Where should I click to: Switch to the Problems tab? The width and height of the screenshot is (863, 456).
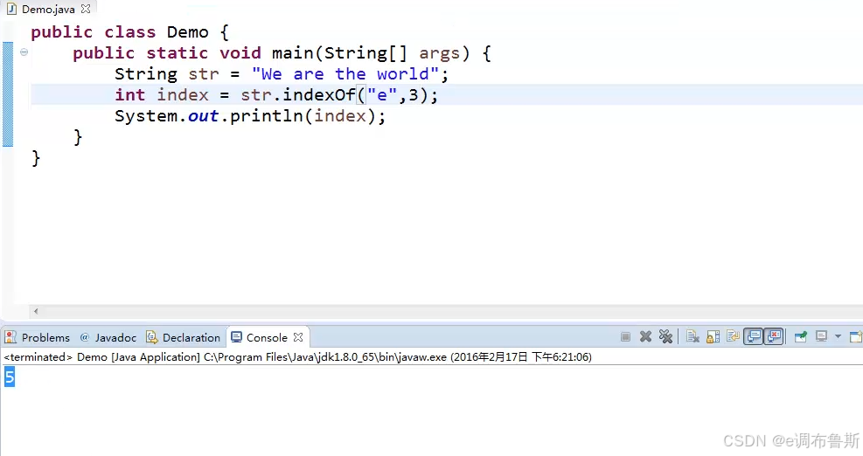(x=45, y=338)
